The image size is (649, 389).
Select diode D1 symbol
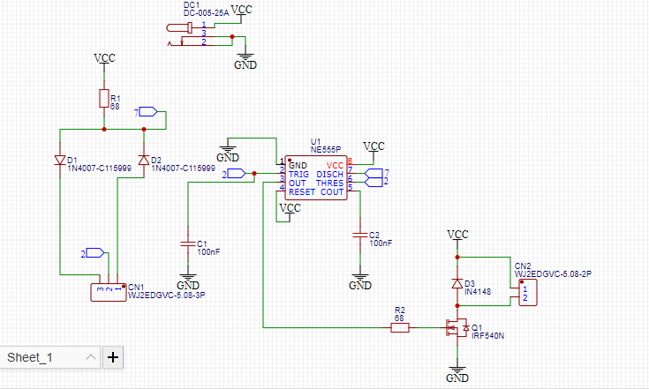[x=60, y=161]
